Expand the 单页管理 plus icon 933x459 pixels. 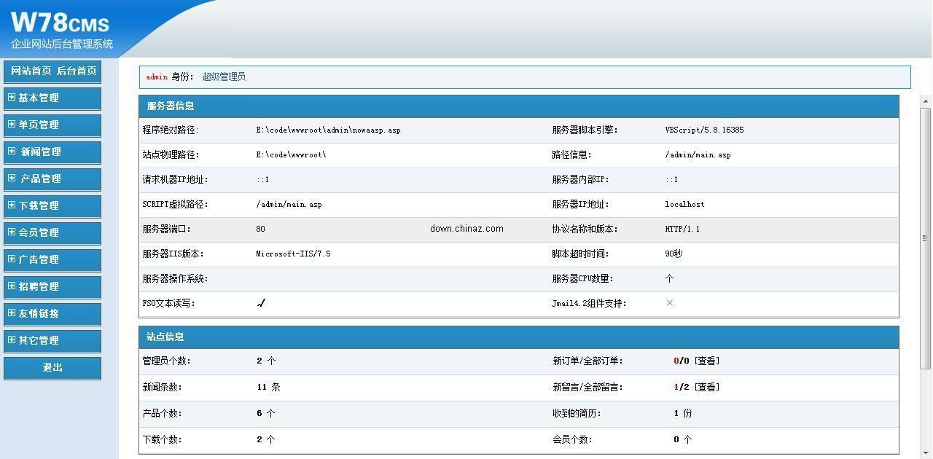(12, 124)
